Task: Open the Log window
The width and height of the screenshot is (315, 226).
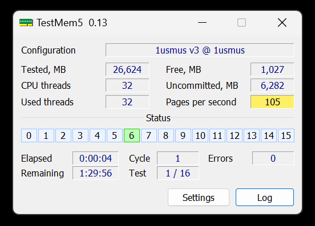Action: 265,198
